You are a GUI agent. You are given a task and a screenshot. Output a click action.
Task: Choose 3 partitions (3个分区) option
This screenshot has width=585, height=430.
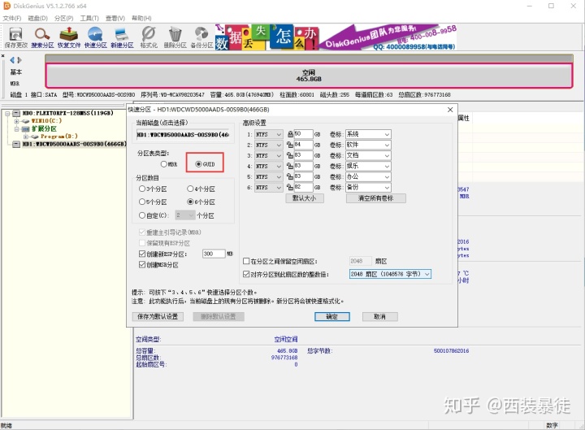pos(153,189)
